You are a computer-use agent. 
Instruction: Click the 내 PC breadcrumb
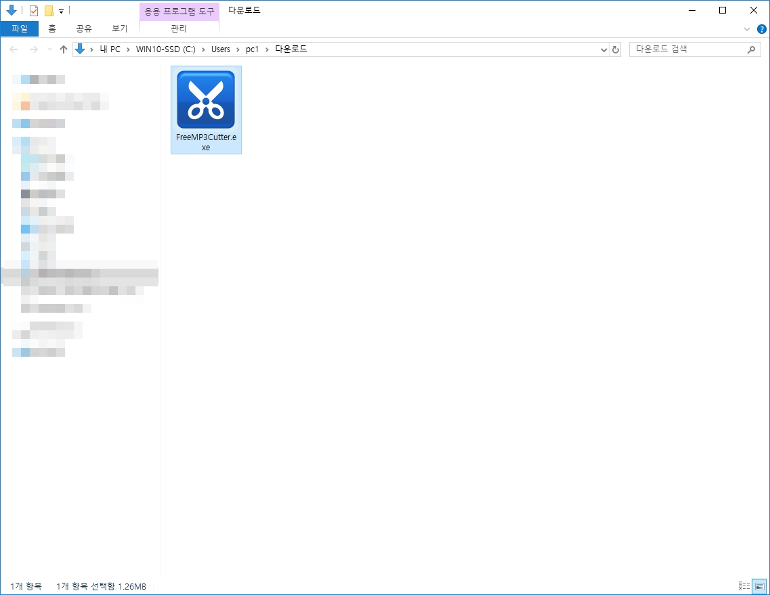(110, 49)
